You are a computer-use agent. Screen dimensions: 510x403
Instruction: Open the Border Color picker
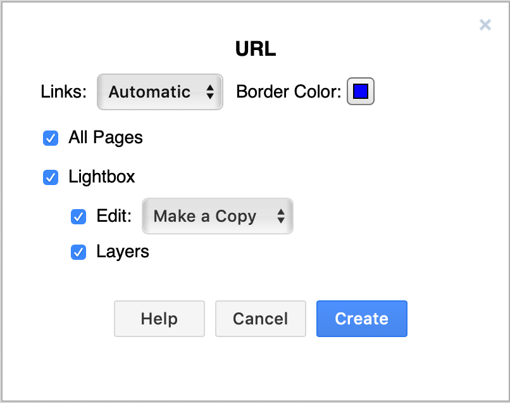[360, 91]
